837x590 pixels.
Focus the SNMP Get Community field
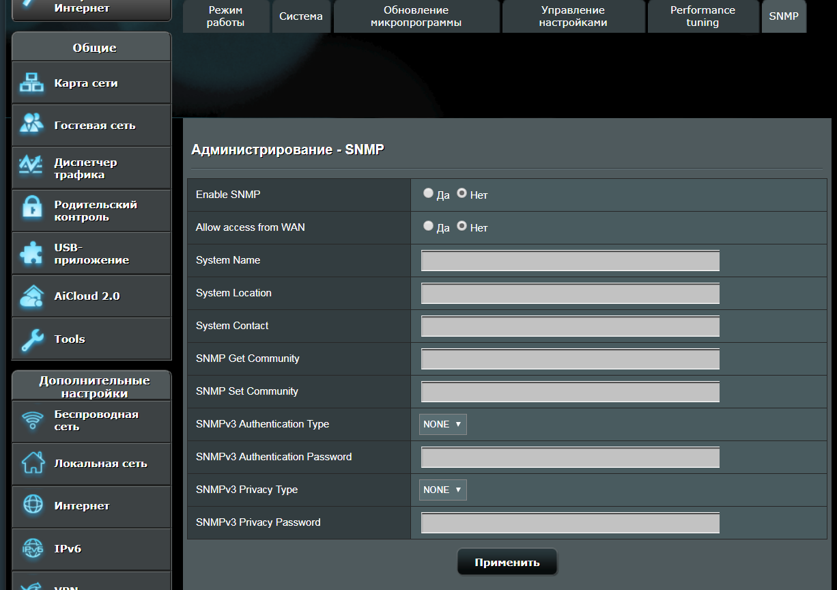click(570, 359)
